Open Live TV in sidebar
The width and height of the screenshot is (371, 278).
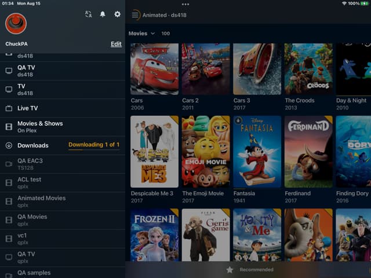coord(63,108)
